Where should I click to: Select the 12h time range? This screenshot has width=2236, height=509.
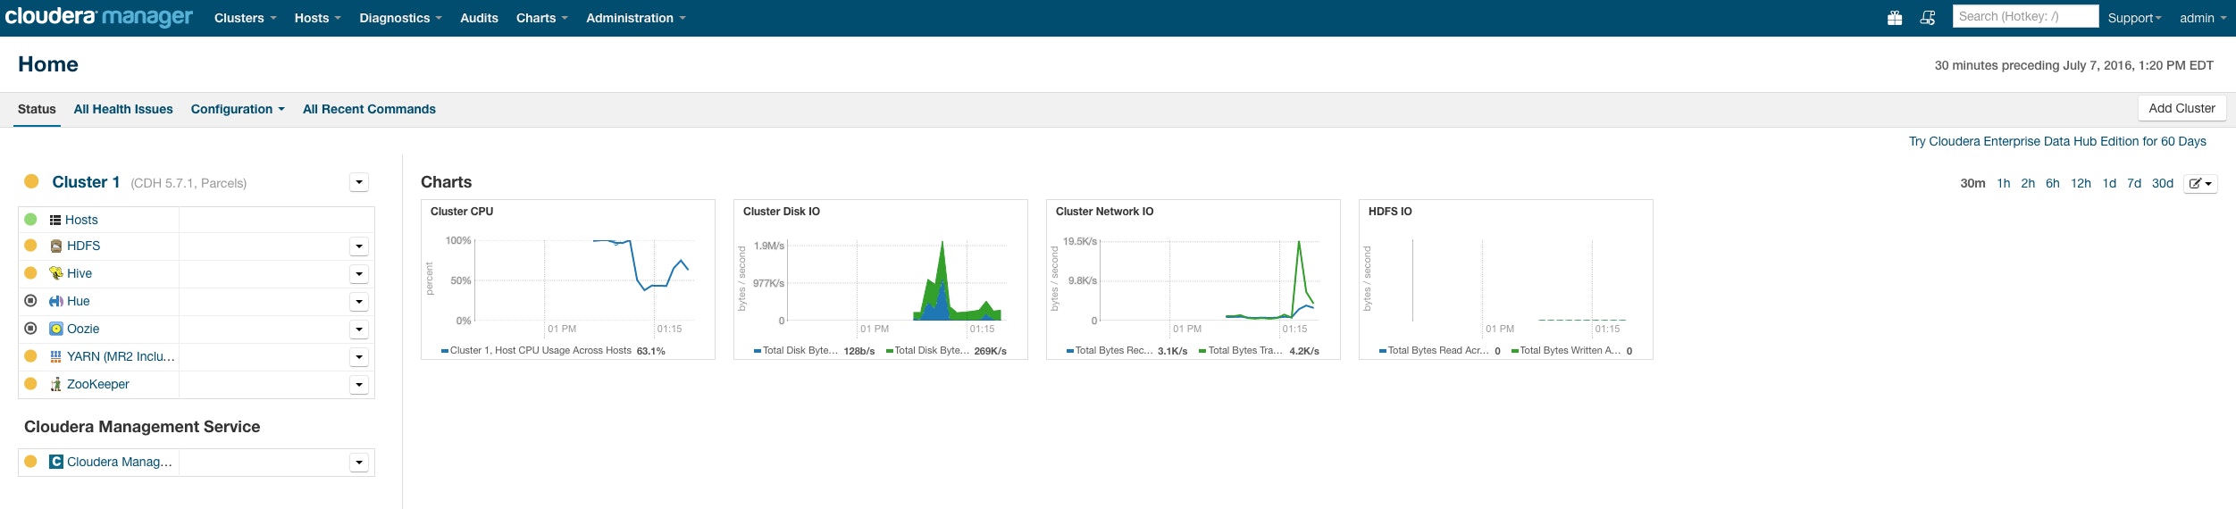click(2081, 183)
